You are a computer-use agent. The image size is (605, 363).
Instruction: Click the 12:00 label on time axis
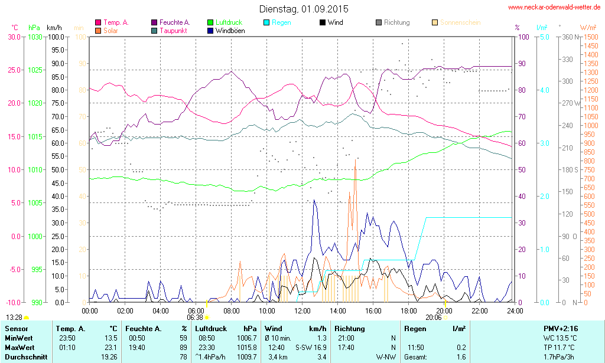pyautogui.click(x=302, y=310)
